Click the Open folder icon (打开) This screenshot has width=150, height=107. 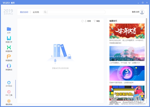click(x=9, y=29)
